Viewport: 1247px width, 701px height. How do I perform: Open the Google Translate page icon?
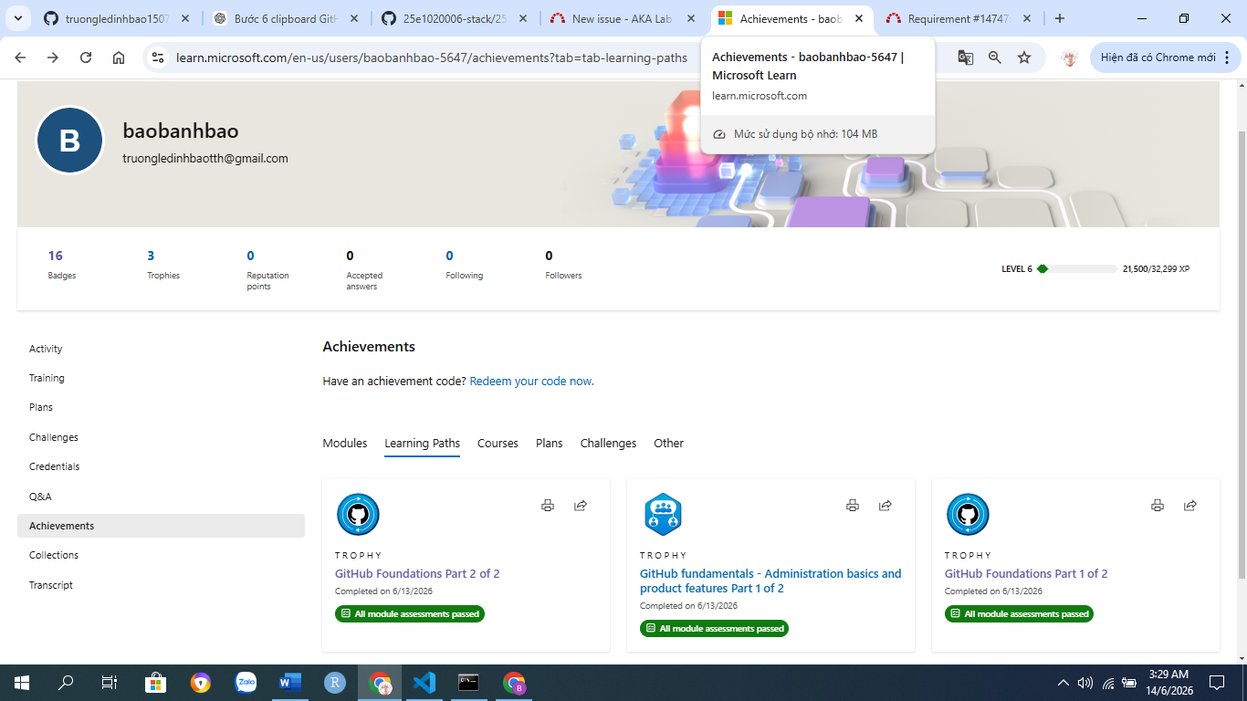tap(966, 58)
